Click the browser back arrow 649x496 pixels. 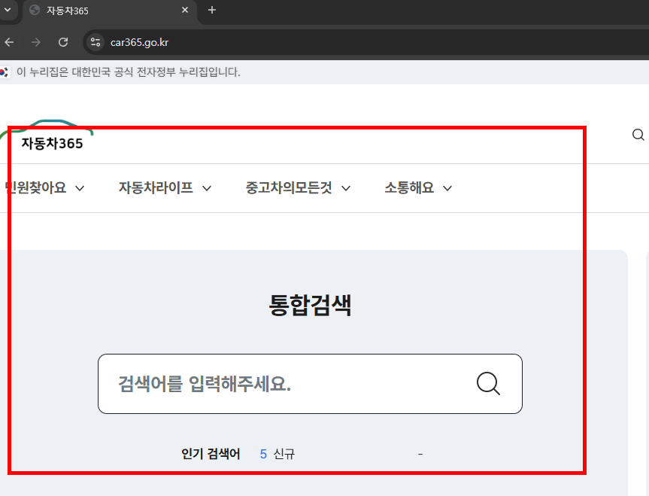pos(9,42)
